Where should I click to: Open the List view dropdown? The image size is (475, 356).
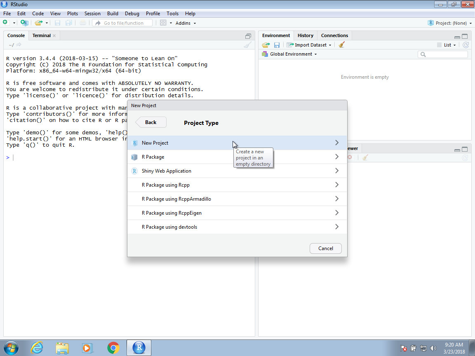click(x=447, y=45)
